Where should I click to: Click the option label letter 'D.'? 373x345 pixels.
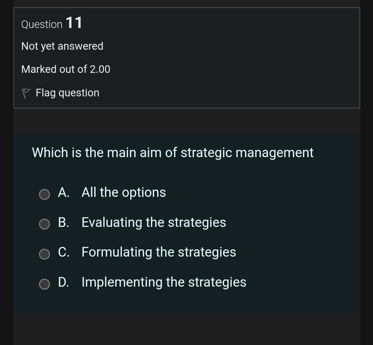pos(64,282)
